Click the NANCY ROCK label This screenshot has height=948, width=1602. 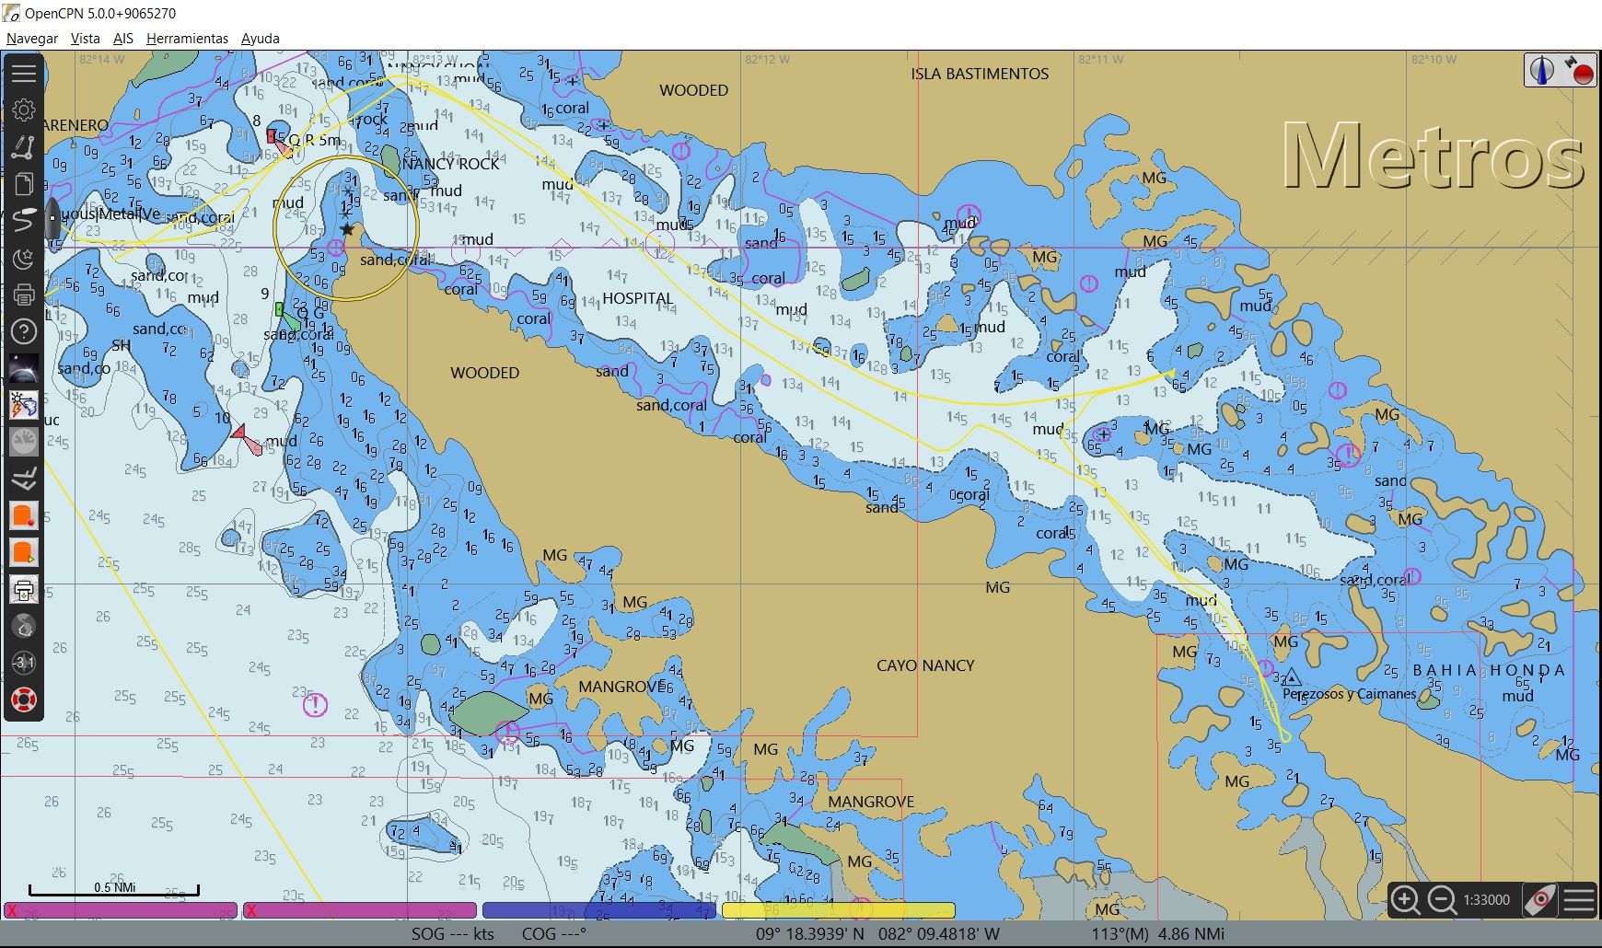click(450, 164)
